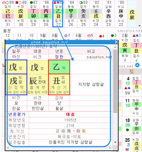Image resolution: width=142 pixels, height=152 pixels.
Task: Click the red dot beside month 4
Action: point(100,36)
